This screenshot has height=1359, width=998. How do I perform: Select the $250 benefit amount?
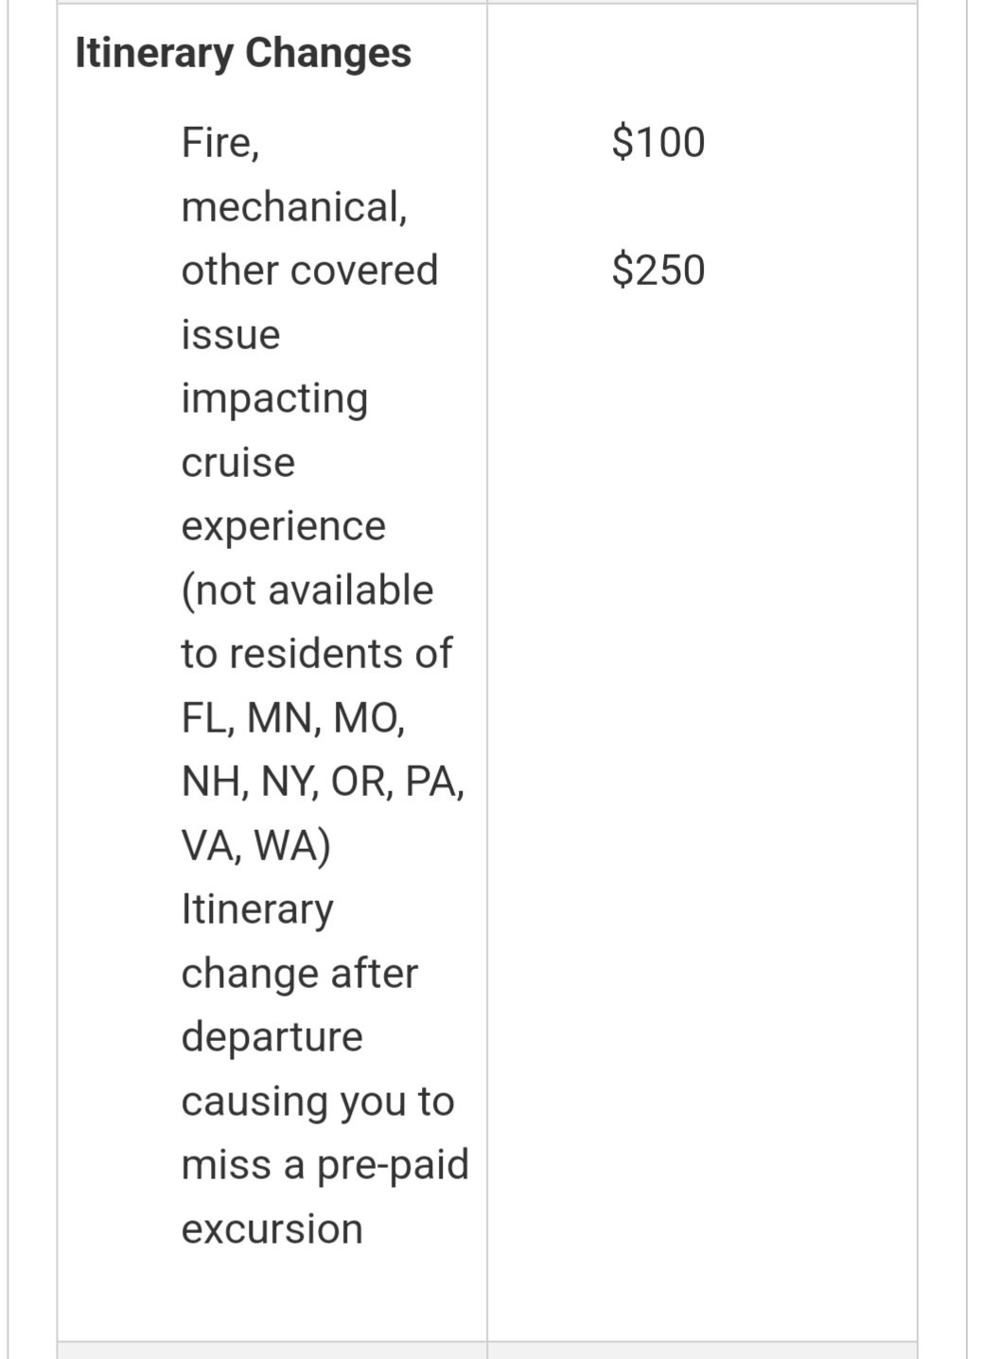pyautogui.click(x=658, y=270)
